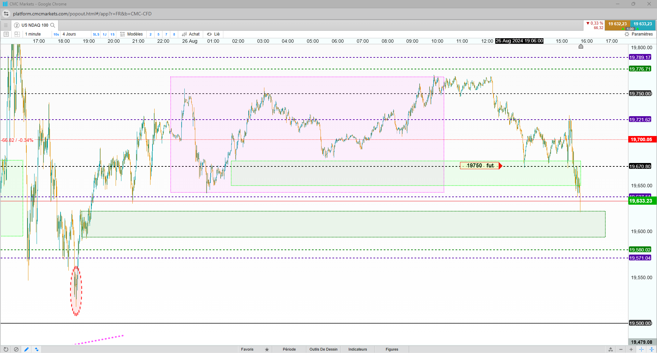The width and height of the screenshot is (657, 353).
Task: Expand the Modèles templates menu
Action: (x=131, y=34)
